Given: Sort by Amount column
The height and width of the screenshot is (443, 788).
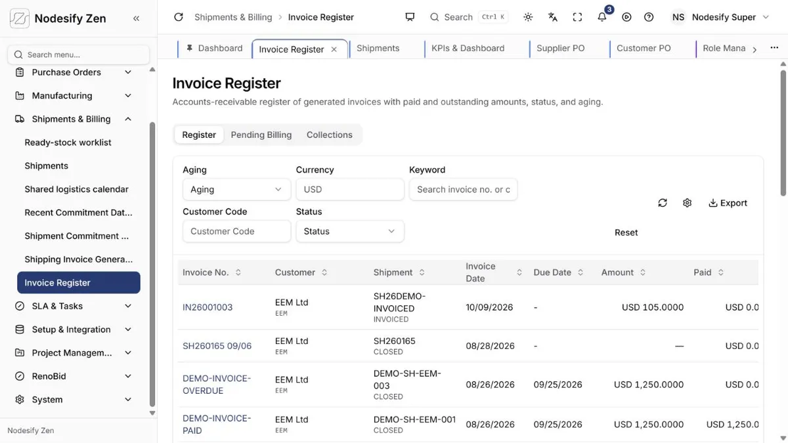Looking at the screenshot, I should [643, 272].
